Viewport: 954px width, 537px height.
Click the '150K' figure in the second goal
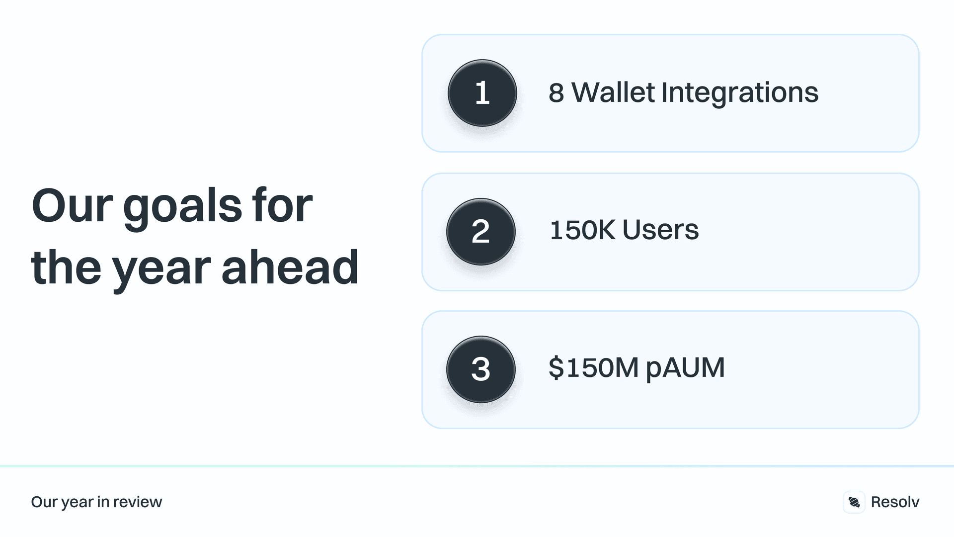pos(582,230)
